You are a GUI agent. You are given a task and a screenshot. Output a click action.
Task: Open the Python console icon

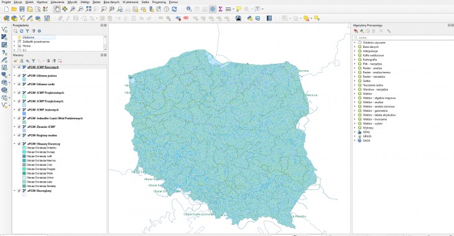pyautogui.click(x=250, y=19)
